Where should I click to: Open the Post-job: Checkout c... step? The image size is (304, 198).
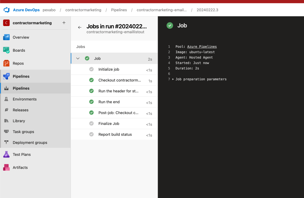point(114,113)
